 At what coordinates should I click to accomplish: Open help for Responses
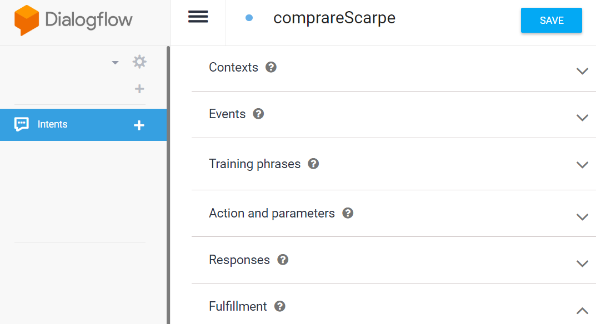coord(283,260)
